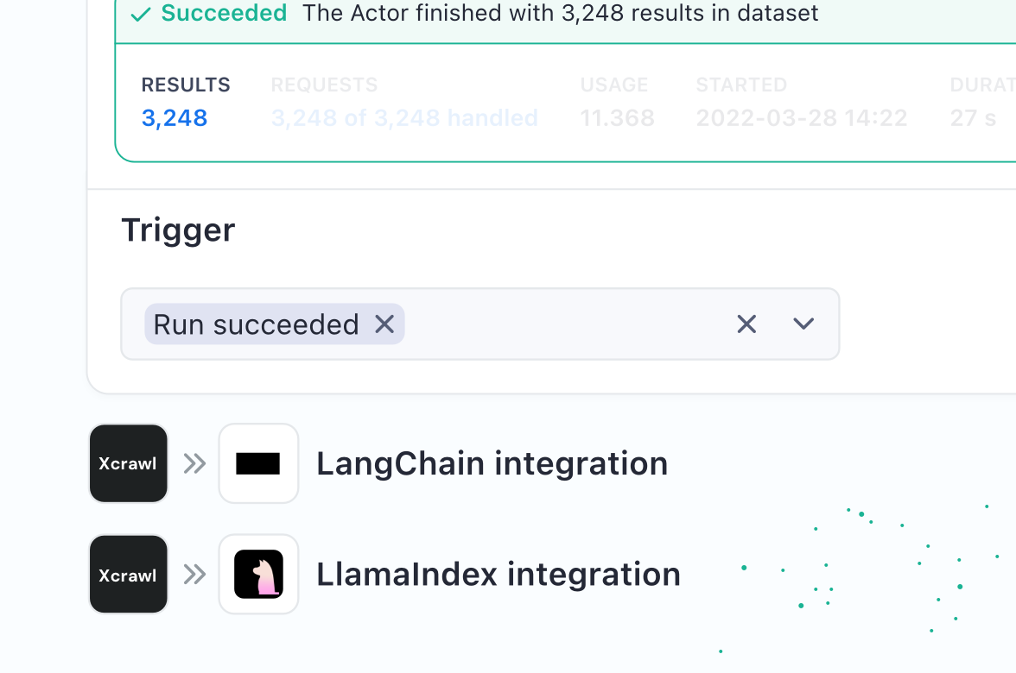Image resolution: width=1016 pixels, height=673 pixels.
Task: Click the Trigger section heading
Action: point(178,230)
